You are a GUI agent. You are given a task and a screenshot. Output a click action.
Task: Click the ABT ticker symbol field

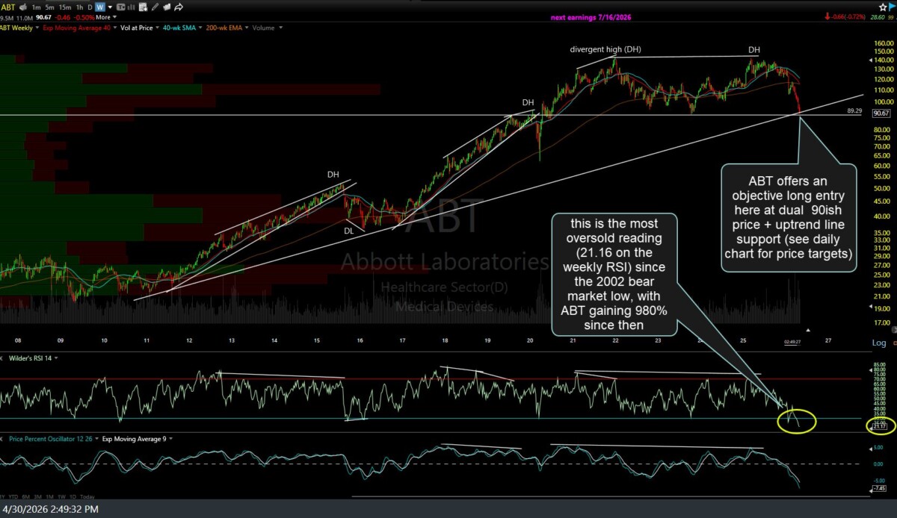click(x=7, y=7)
